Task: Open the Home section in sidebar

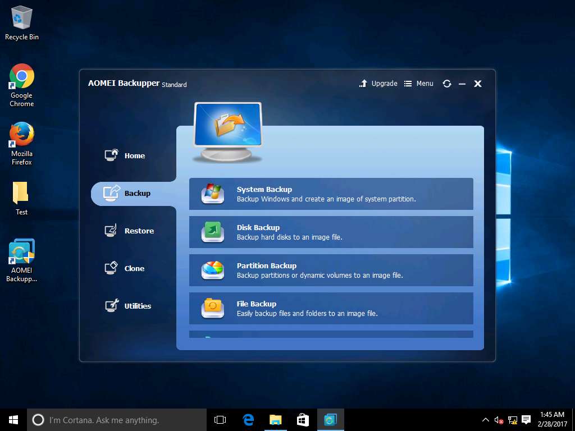Action: point(125,155)
